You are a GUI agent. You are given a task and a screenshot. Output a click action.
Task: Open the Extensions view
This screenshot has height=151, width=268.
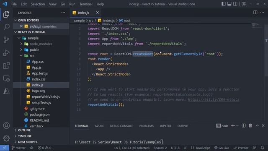(x=6, y=65)
